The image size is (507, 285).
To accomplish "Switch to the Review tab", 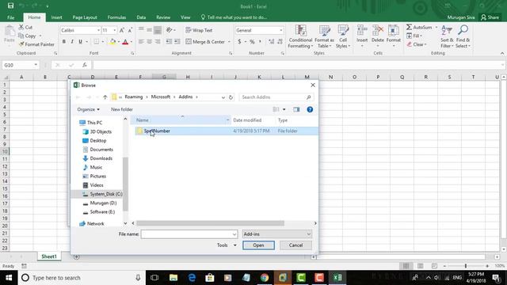I will tap(163, 17).
